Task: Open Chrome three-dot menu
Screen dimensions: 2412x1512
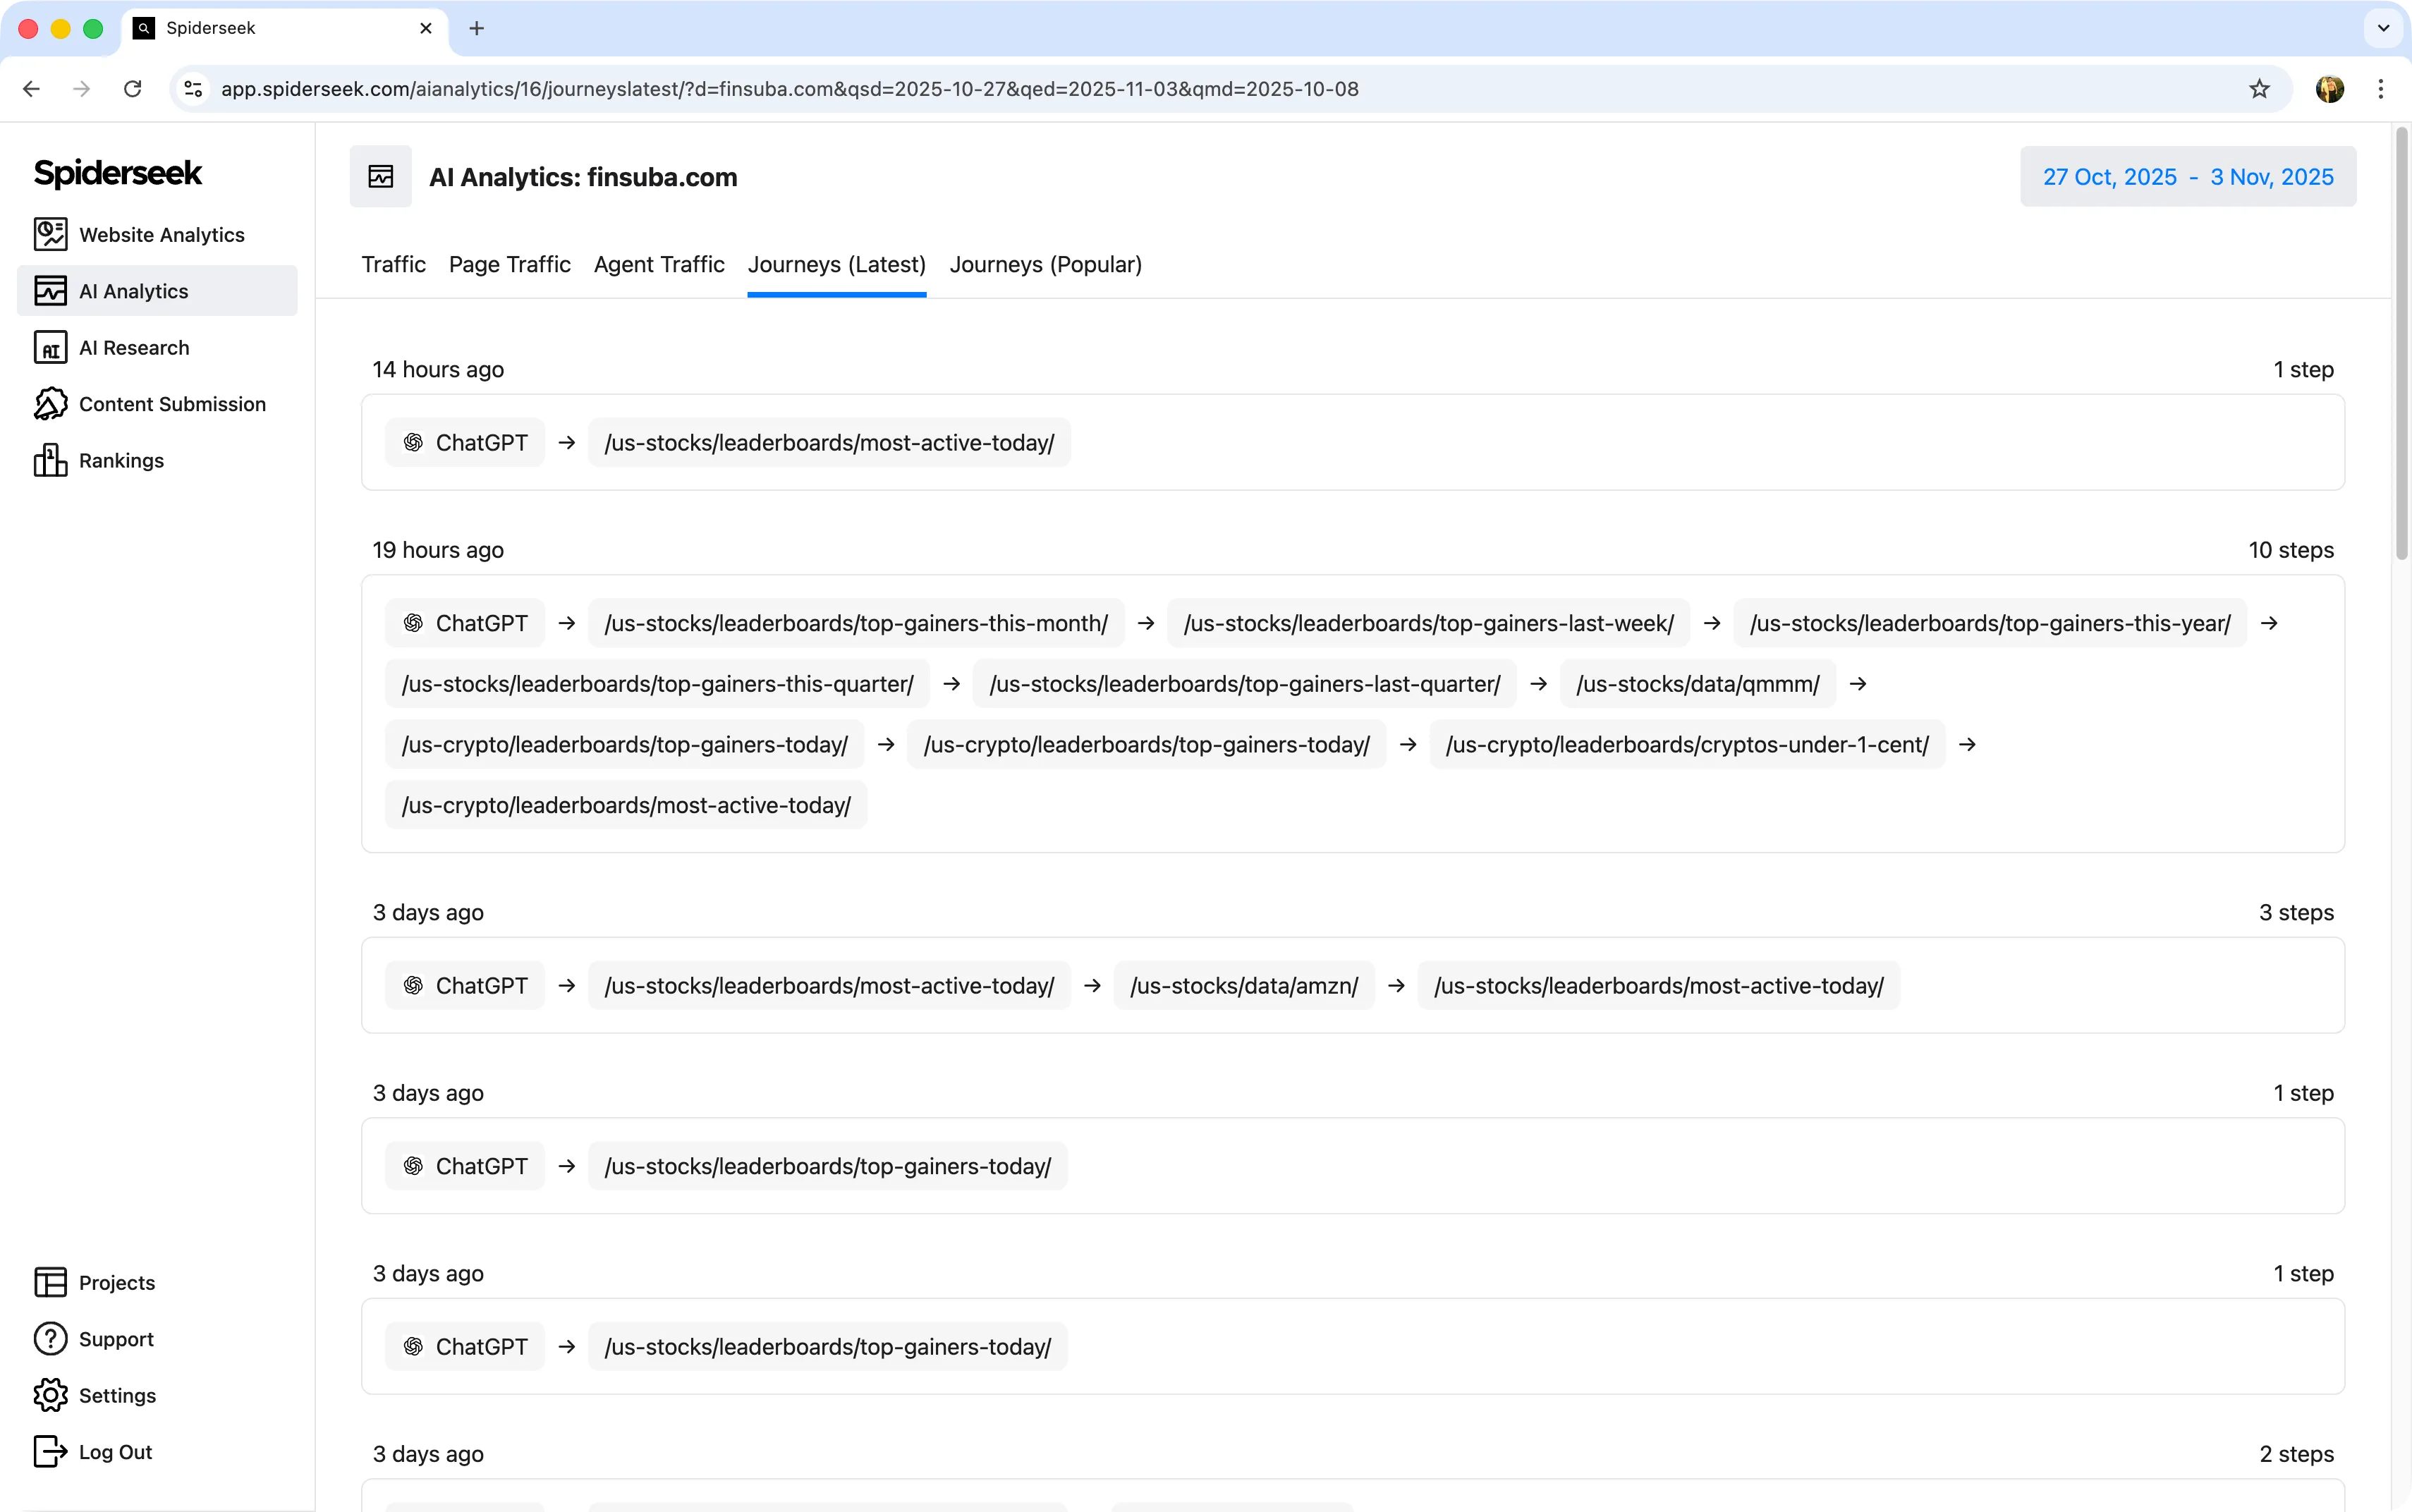Action: tap(2380, 89)
